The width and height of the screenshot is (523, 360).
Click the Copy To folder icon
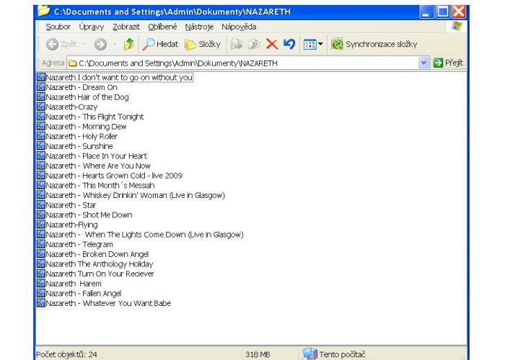tap(254, 45)
